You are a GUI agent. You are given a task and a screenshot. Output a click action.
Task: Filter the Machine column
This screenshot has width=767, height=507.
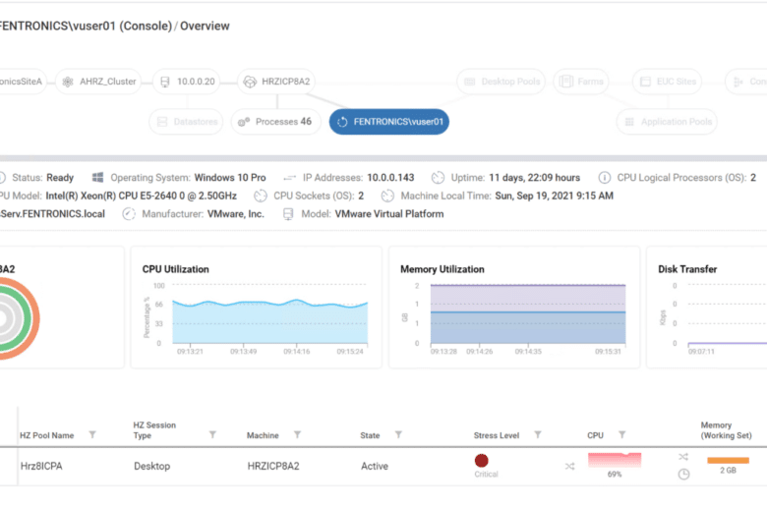coord(297,434)
